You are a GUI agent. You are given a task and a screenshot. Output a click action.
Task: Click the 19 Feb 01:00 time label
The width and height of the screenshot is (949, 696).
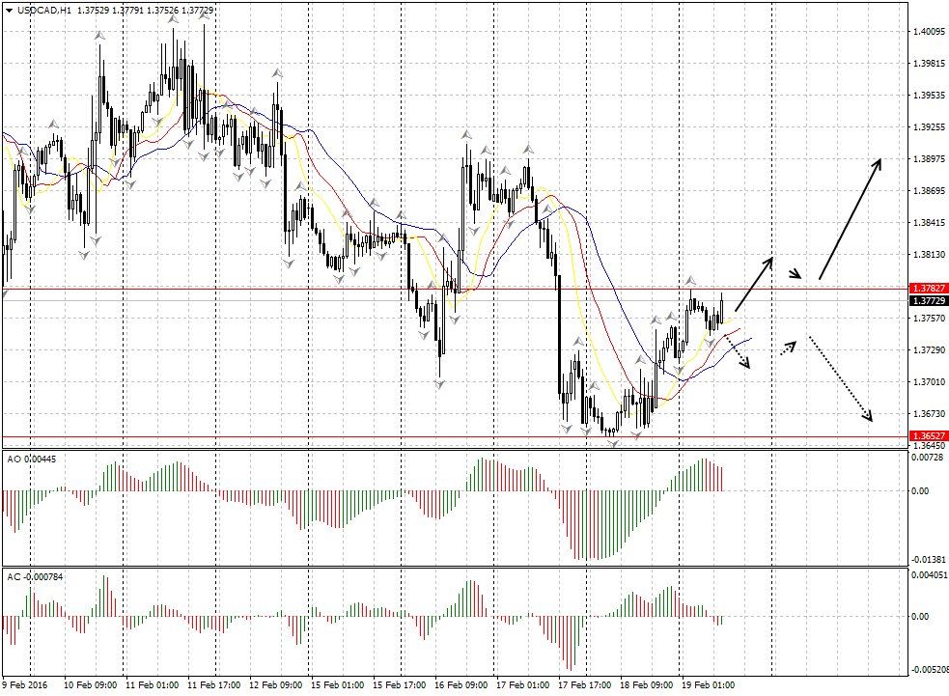point(710,685)
